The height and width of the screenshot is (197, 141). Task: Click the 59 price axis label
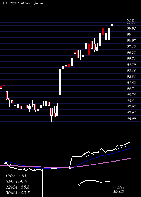point(129,34)
